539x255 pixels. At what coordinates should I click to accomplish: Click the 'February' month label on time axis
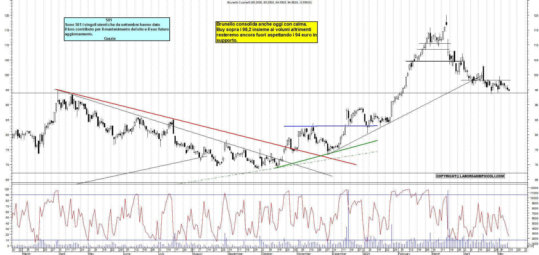(x=404, y=254)
